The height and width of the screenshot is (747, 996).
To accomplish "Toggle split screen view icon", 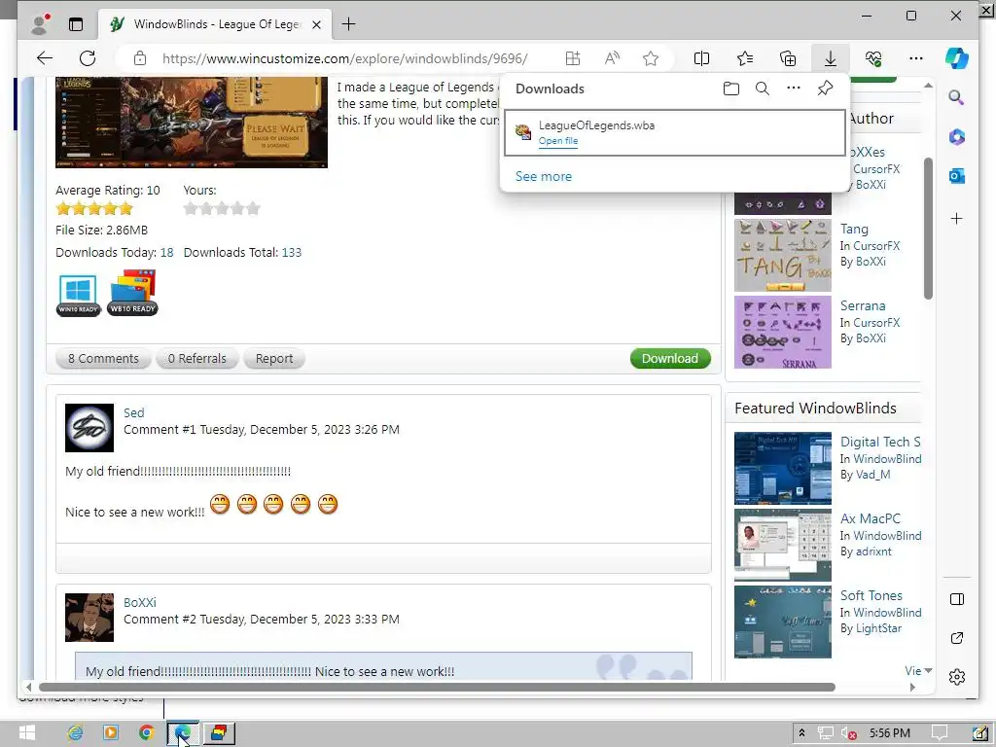I will click(702, 58).
